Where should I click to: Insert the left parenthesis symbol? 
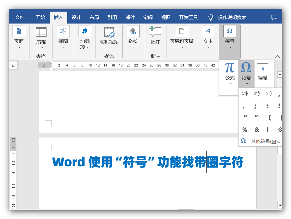tap(270, 117)
